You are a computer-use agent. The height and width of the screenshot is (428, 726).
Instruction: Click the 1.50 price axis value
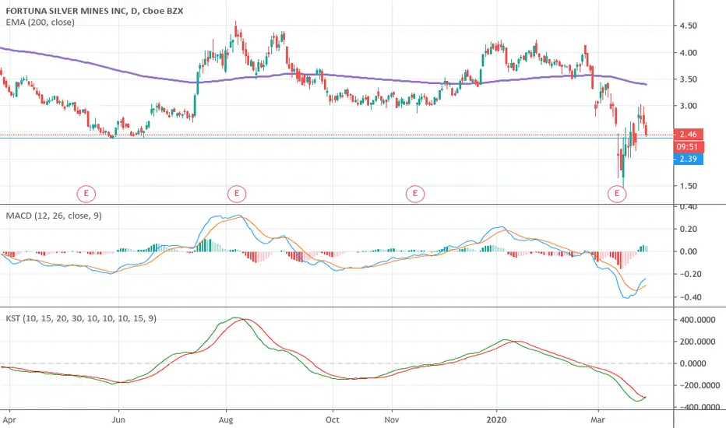[688, 186]
